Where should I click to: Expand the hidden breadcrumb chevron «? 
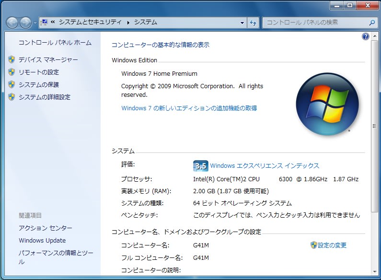click(53, 23)
